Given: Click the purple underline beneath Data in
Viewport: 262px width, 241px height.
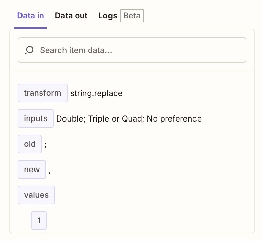Looking at the screenshot, I should pyautogui.click(x=31, y=28).
